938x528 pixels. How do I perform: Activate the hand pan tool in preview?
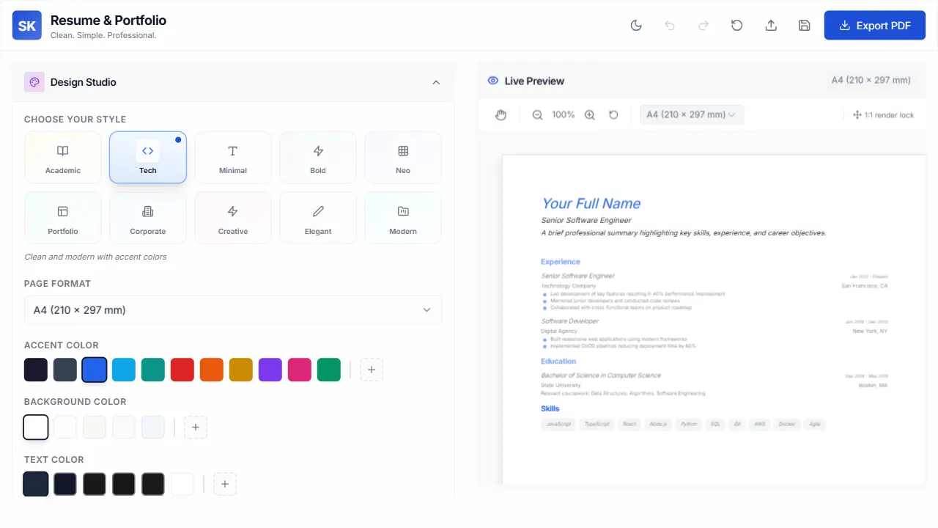pyautogui.click(x=501, y=115)
